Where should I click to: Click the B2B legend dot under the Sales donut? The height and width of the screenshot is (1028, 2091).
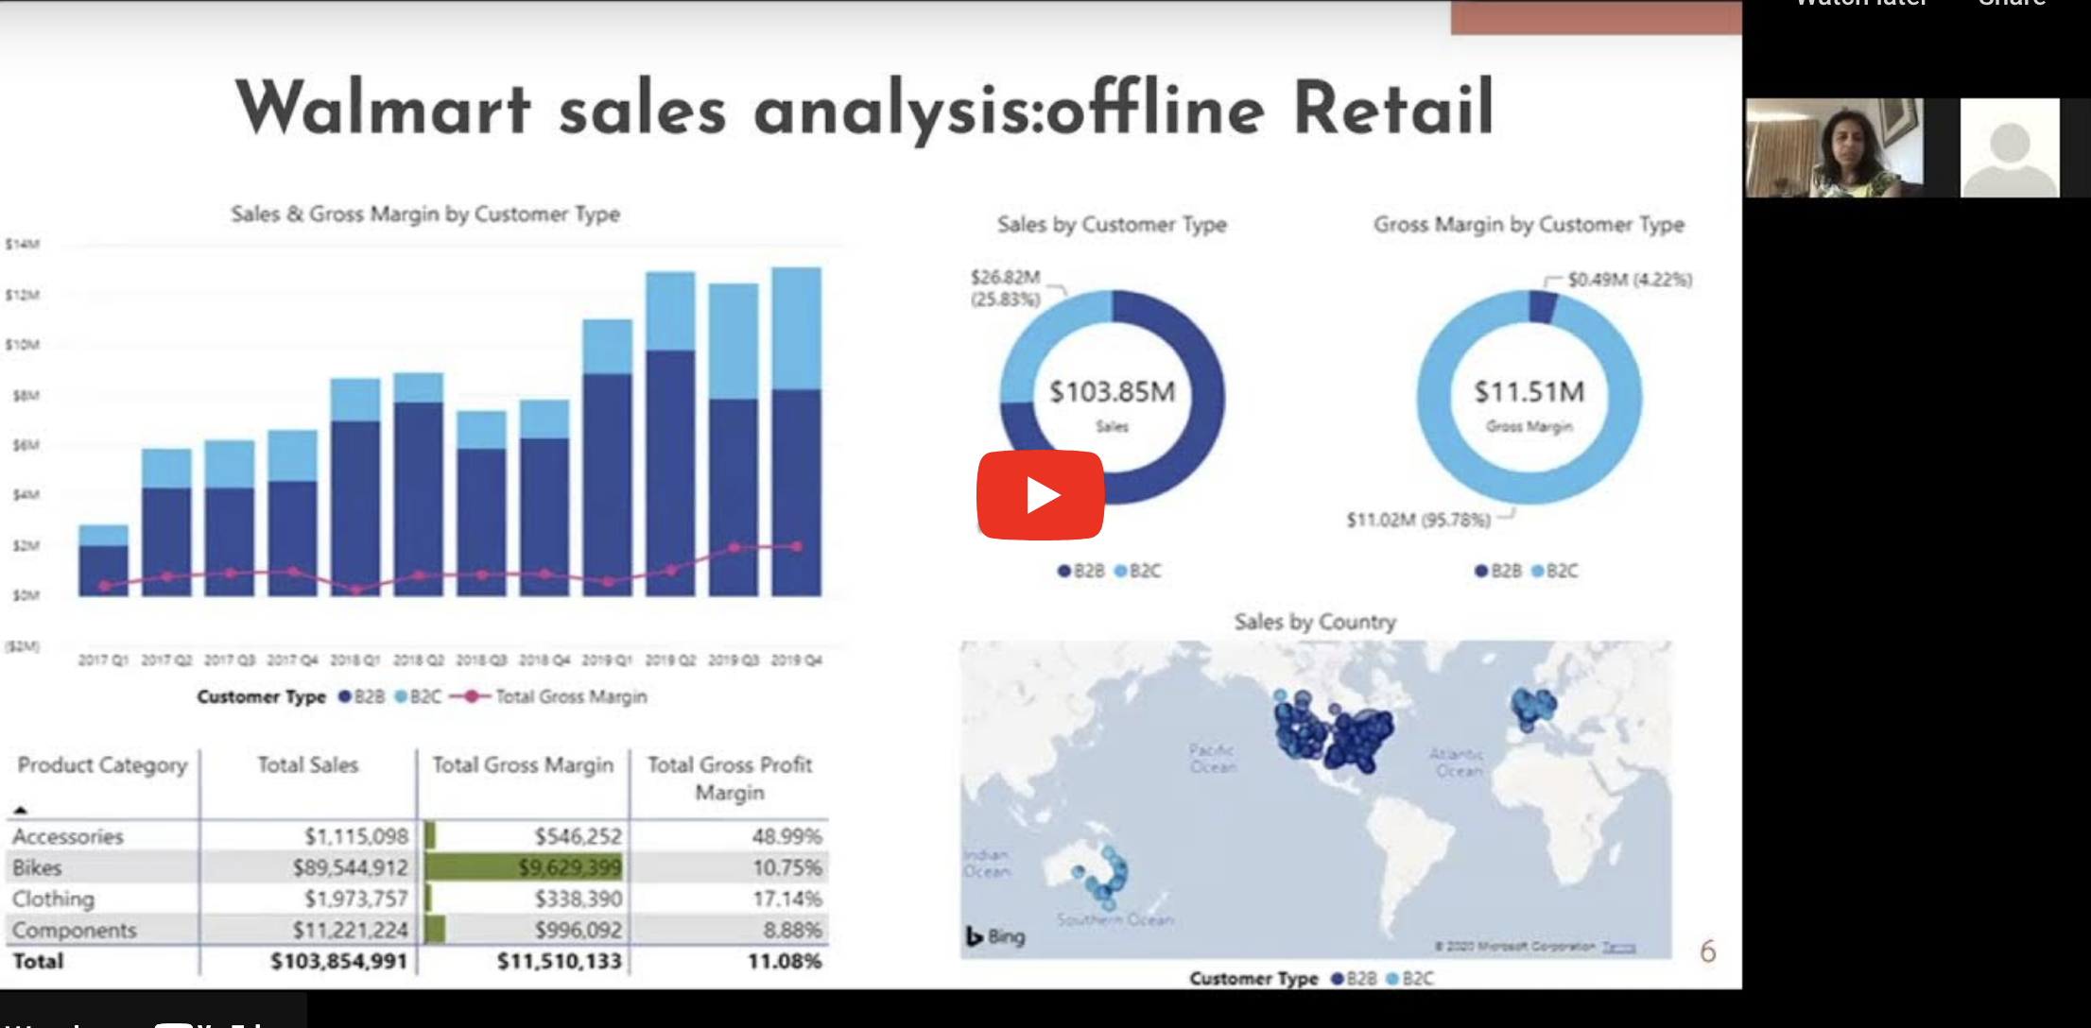1063,571
